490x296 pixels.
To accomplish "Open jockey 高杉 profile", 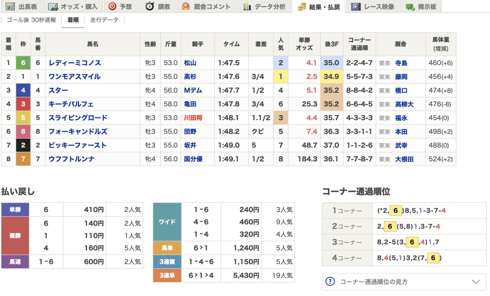I will coord(190,76).
